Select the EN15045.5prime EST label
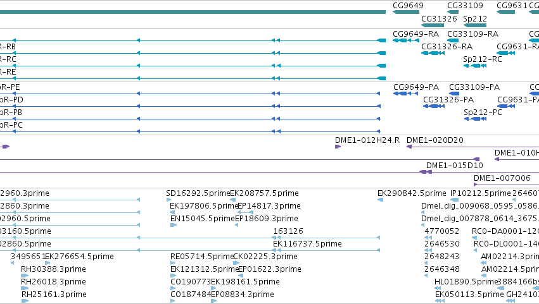Image resolution: width=539 pixels, height=304 pixels. (203, 219)
